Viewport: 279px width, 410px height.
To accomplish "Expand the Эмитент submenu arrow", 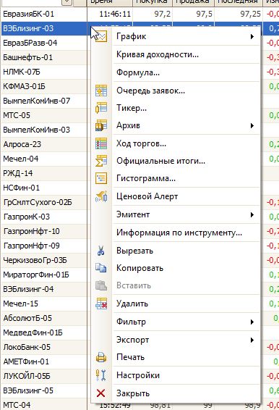I will (252, 214).
